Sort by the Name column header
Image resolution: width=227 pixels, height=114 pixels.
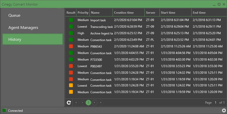click(x=101, y=13)
